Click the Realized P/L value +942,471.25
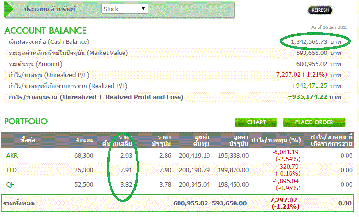This screenshot has height=217, width=359. 309,86
